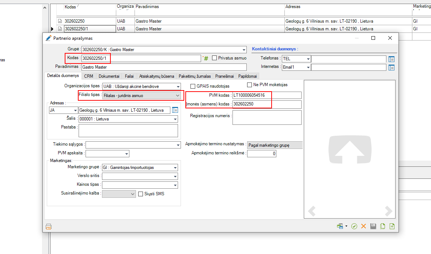Expand the Organizacijos tipas combo box
The height and width of the screenshot is (254, 431).
coord(178,86)
